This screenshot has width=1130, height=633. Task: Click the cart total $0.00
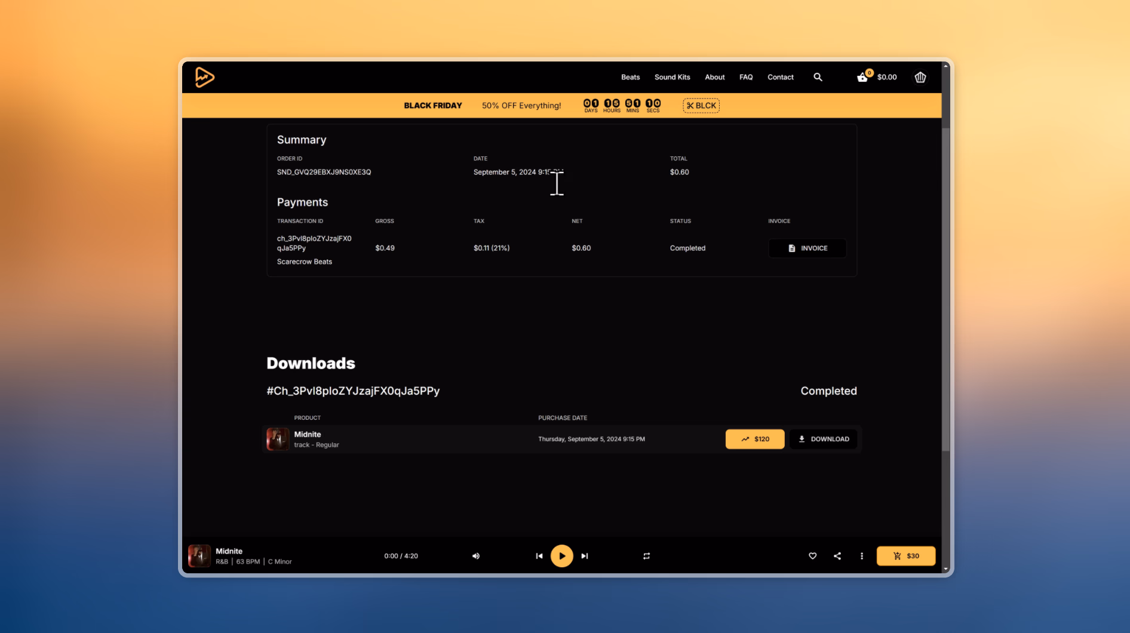(887, 77)
